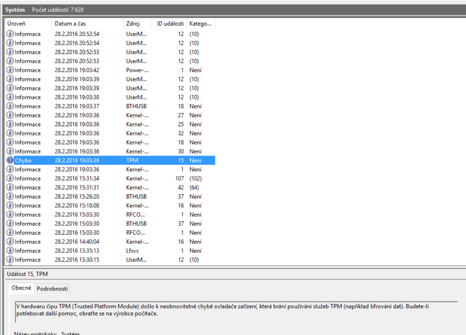The height and width of the screenshot is (335, 466).
Task: Sort by the Úroveň column header
Action: click(x=27, y=24)
